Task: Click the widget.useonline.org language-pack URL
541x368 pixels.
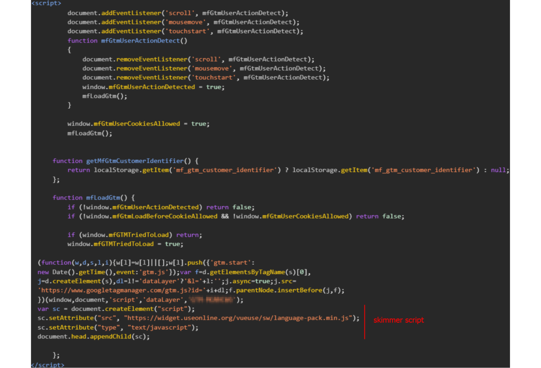Action: tap(238, 318)
